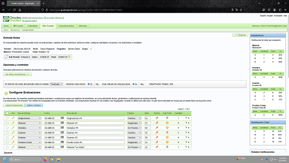289x163 pixels.
Task: Open Estatus dropdown for Material #4 row
Action: coord(135,123)
